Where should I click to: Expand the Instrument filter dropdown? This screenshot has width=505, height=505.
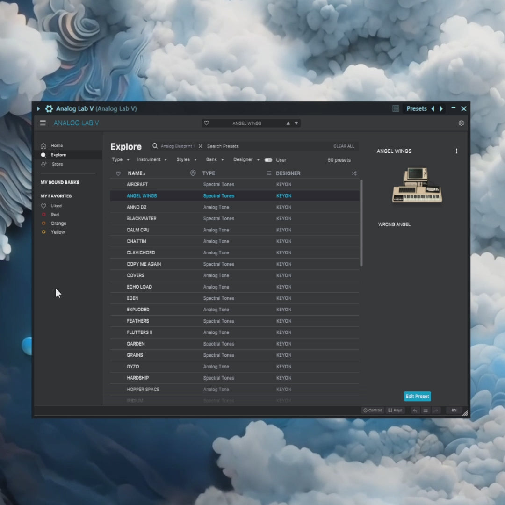tap(151, 160)
